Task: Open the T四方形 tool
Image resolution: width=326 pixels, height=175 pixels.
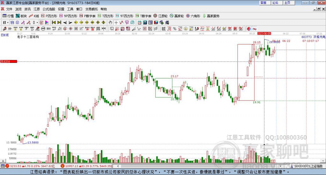Action: click(x=106, y=16)
